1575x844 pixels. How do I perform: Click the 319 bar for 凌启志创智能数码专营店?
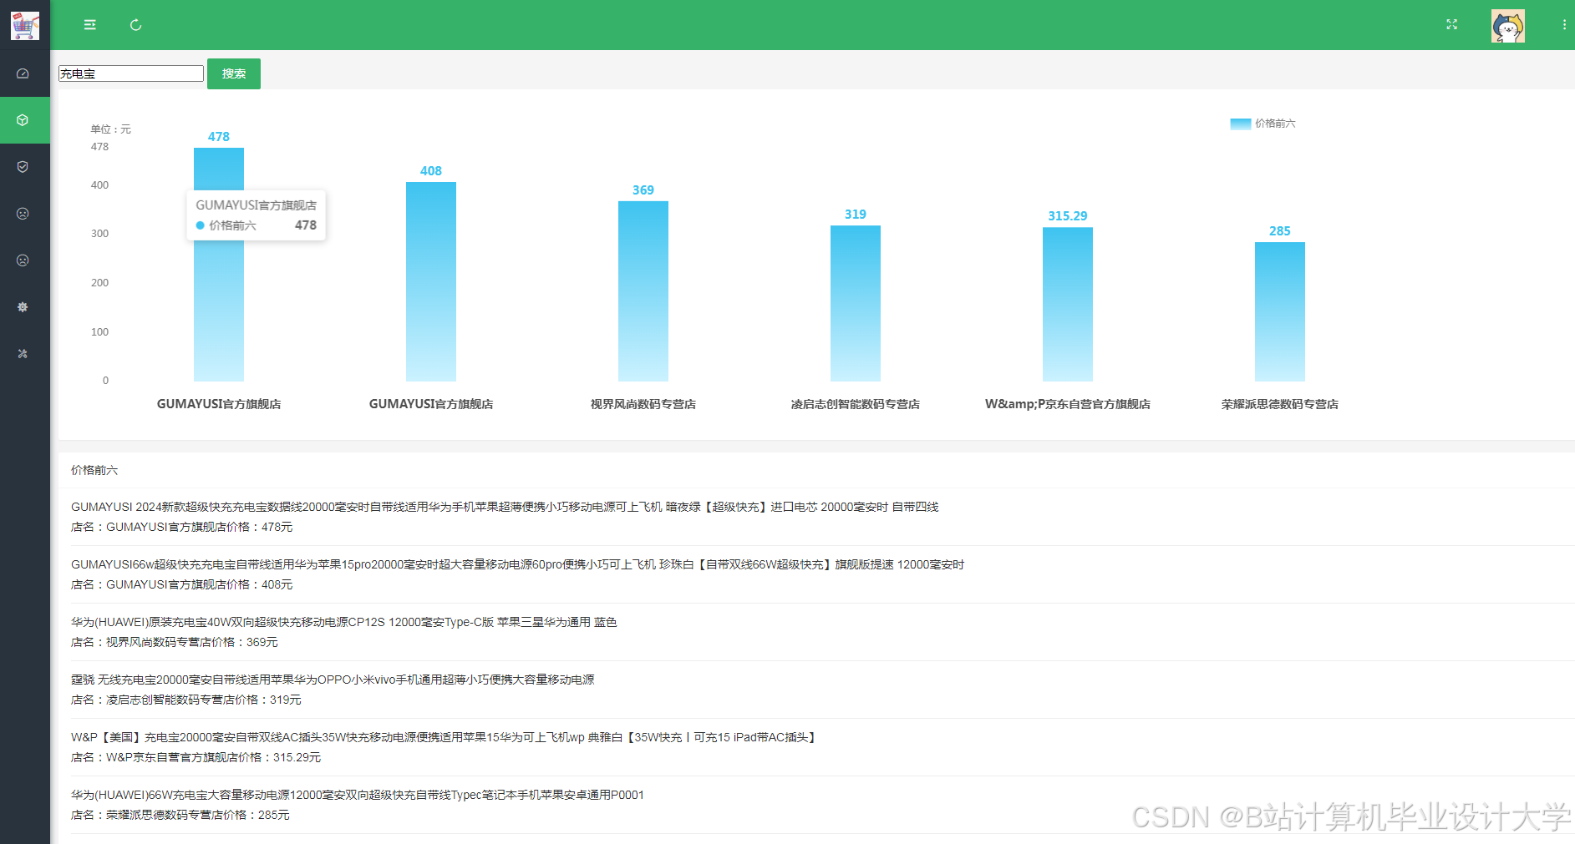(x=856, y=304)
